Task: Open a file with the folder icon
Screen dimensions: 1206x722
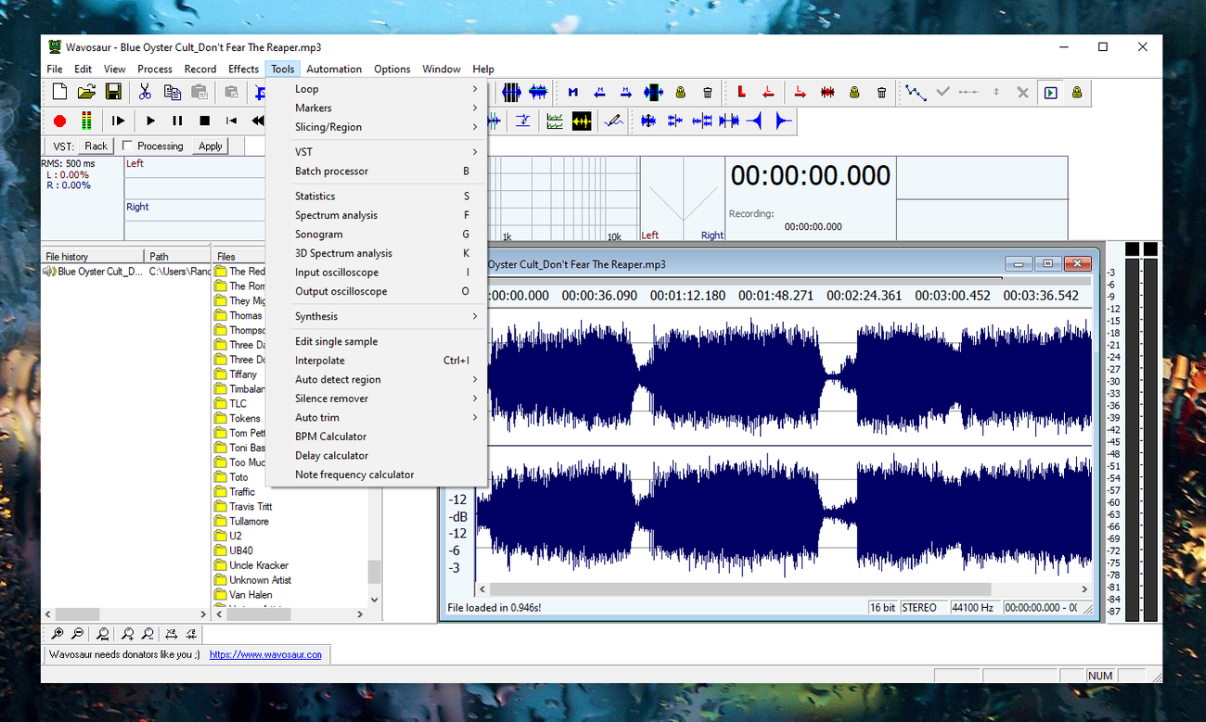Action: point(86,92)
